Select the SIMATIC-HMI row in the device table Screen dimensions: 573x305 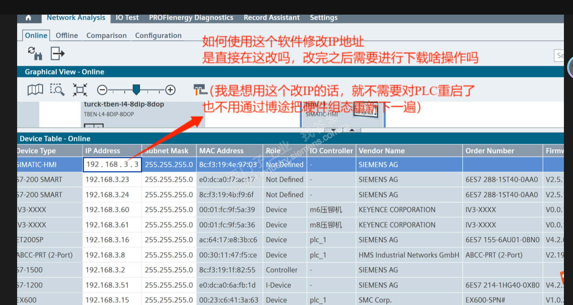click(x=291, y=165)
